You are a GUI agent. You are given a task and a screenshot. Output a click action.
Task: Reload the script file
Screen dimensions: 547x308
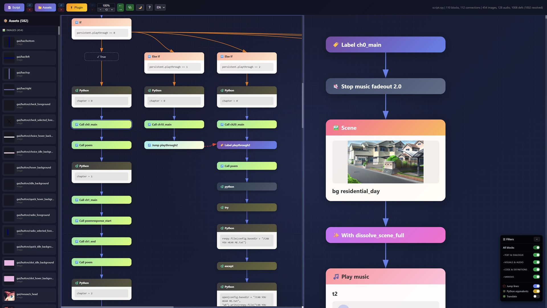tap(29, 5)
